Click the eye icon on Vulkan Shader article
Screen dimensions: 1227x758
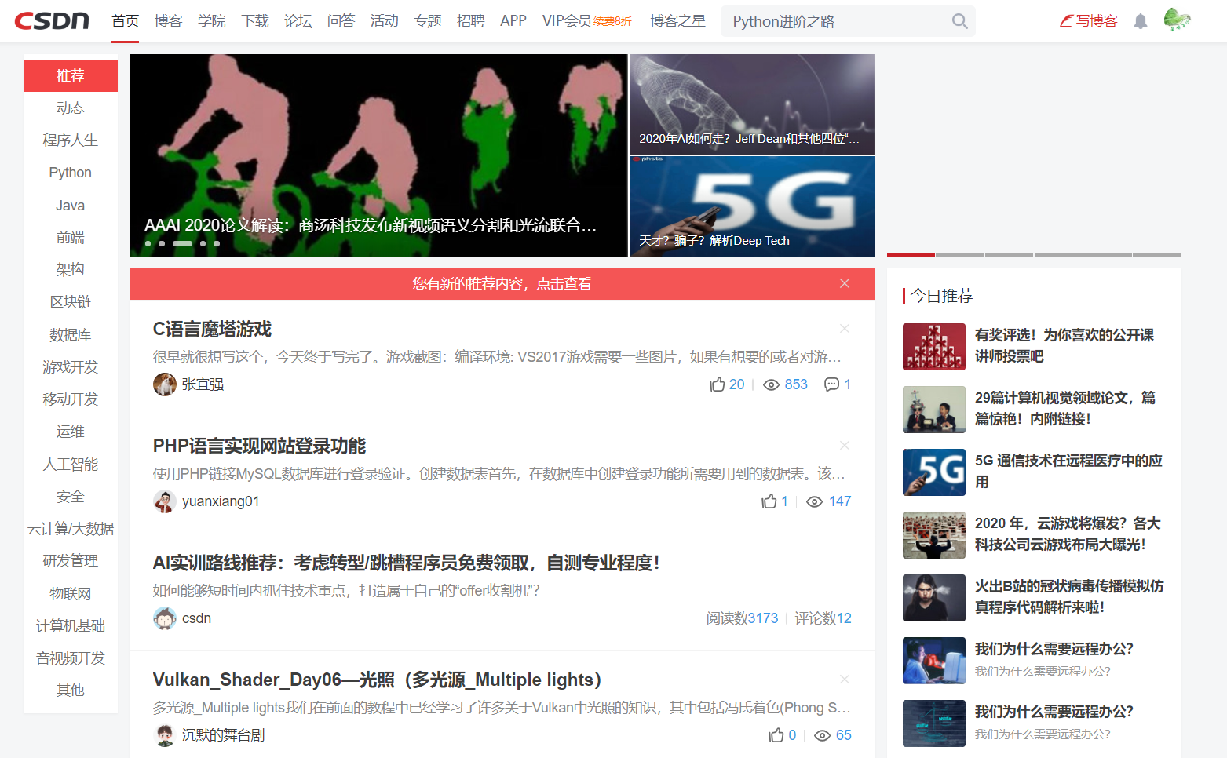tap(823, 735)
